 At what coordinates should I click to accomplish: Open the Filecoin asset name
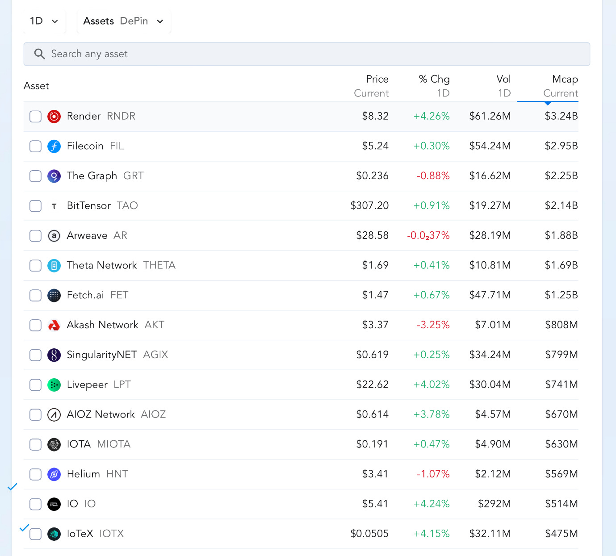[85, 146]
